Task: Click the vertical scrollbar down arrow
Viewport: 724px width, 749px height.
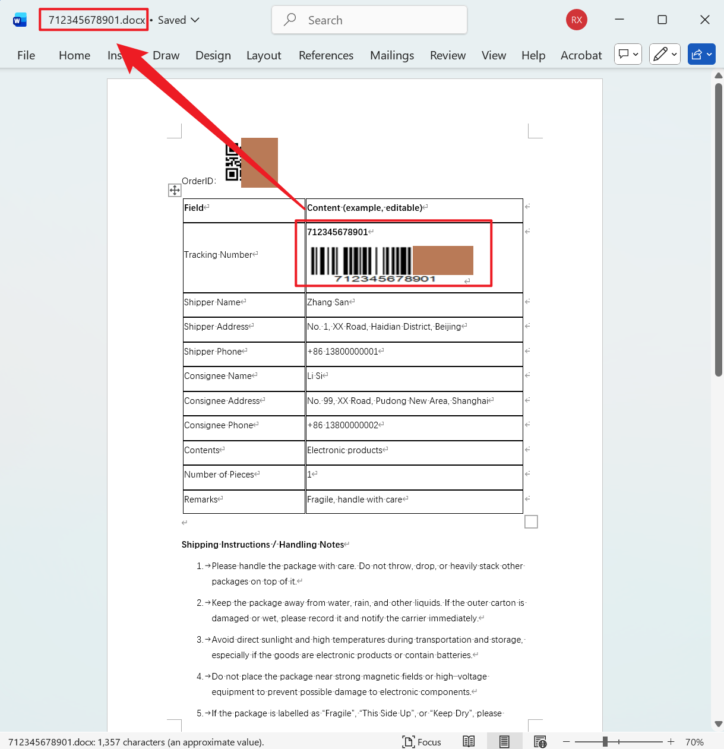Action: coord(718,724)
